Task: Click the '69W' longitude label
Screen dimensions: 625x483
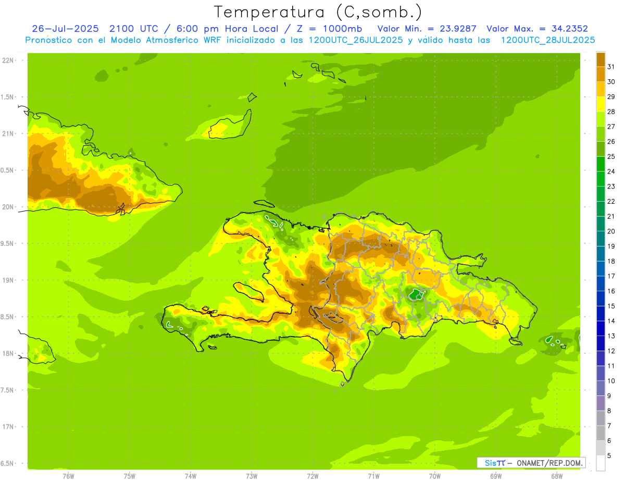Action: pos(496,477)
